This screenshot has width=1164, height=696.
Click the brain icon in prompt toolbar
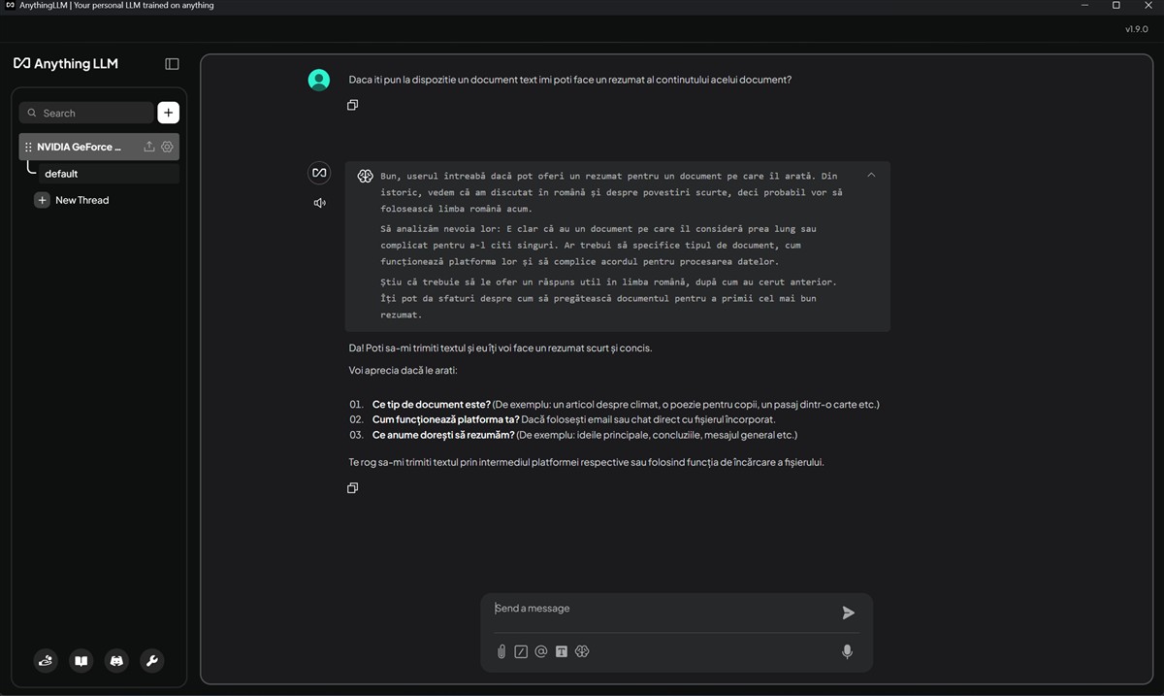pos(582,652)
